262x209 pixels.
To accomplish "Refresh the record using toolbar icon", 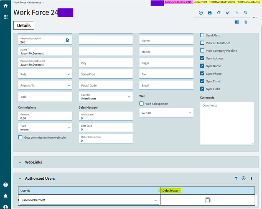I will click(219, 13).
